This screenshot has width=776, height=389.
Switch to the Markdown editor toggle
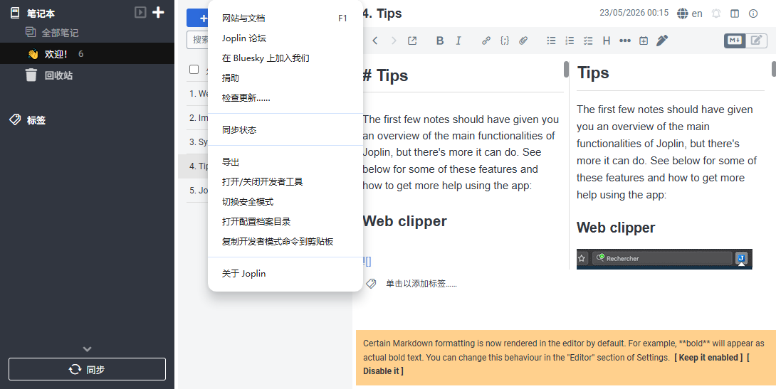click(x=735, y=41)
